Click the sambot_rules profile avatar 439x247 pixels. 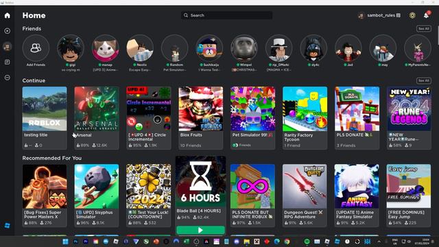(x=361, y=15)
